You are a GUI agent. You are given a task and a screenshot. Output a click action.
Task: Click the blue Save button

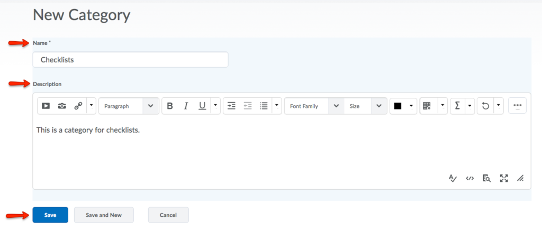tap(50, 215)
